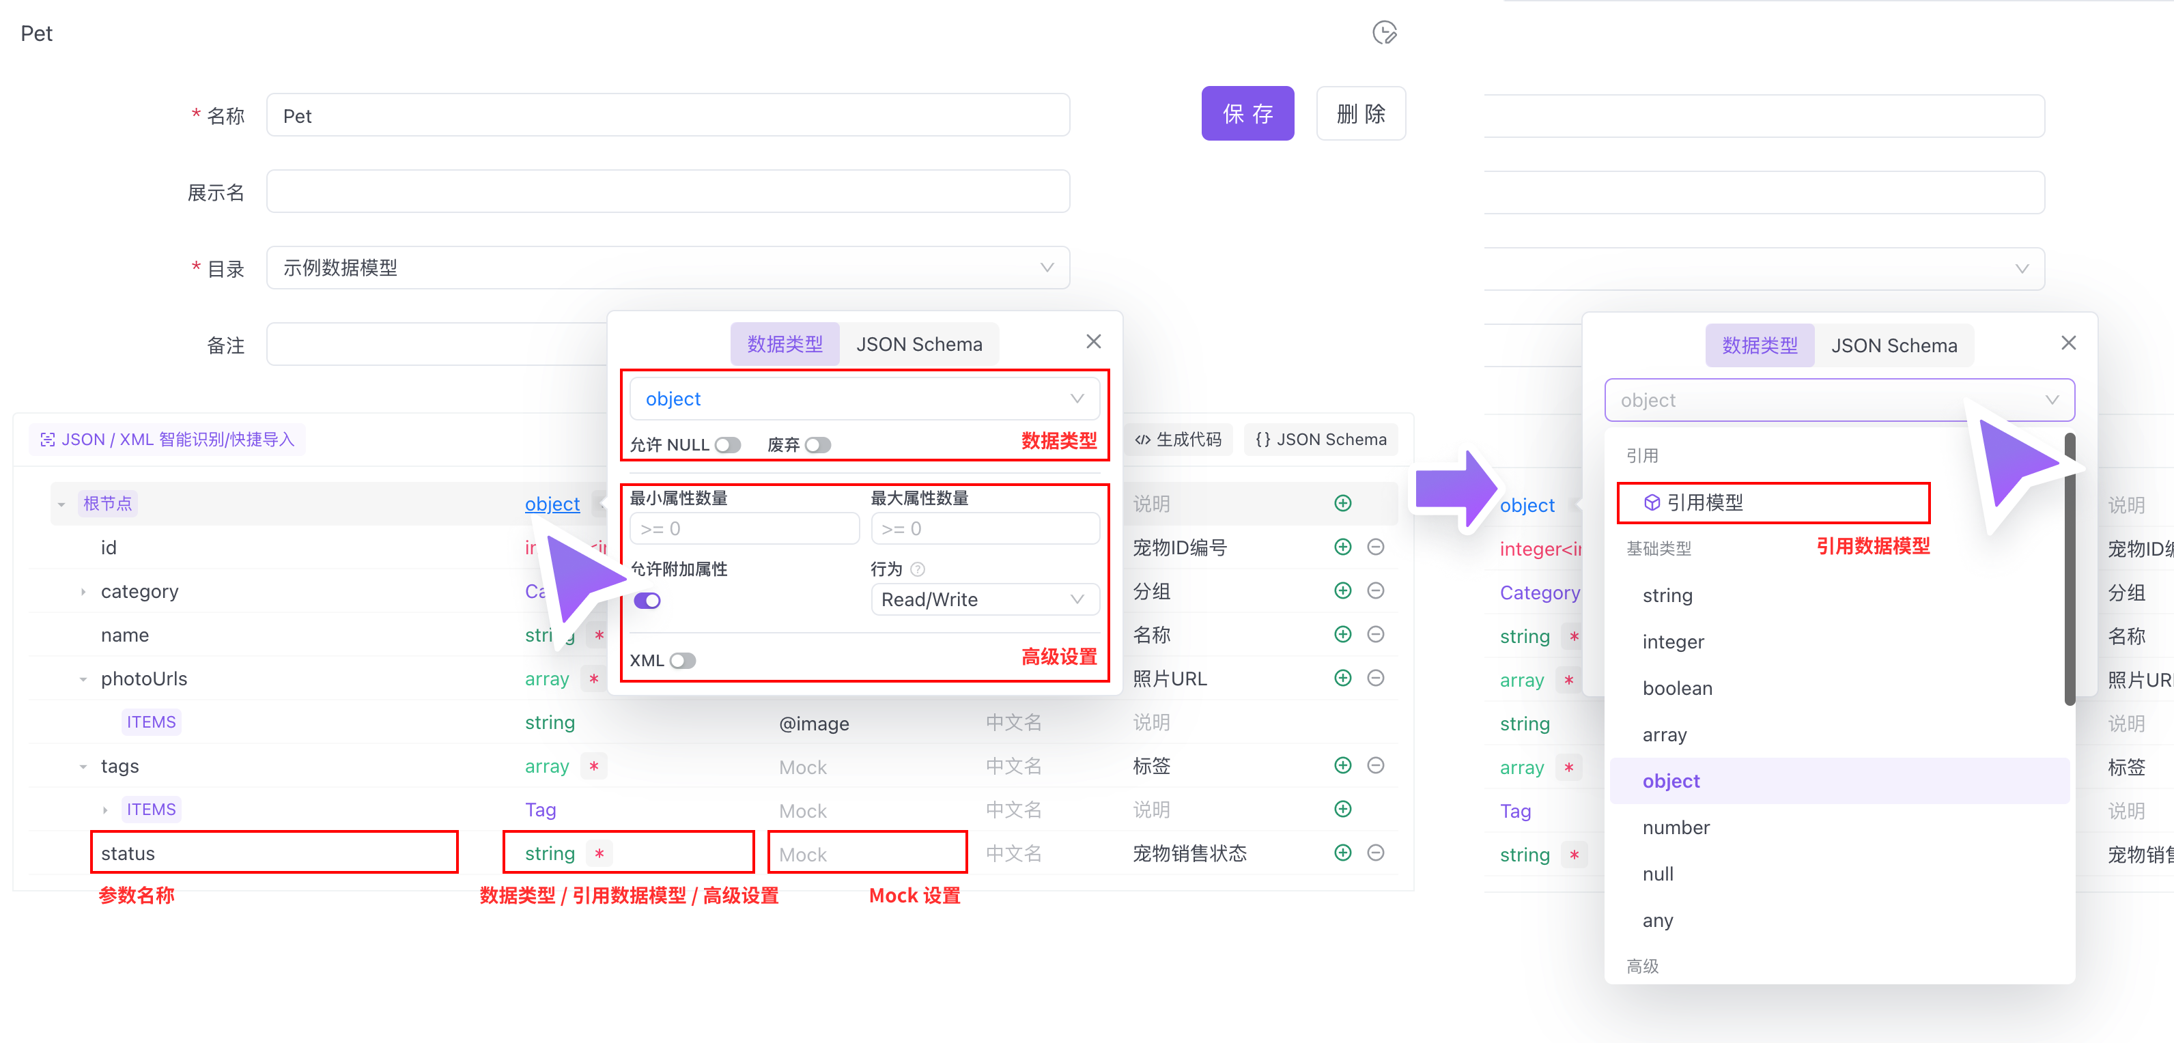This screenshot has width=2174, height=1043.
Task: Click the history clock icon at top right
Action: point(1384,33)
